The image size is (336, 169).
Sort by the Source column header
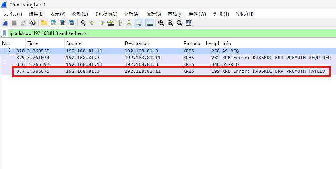tap(94, 43)
